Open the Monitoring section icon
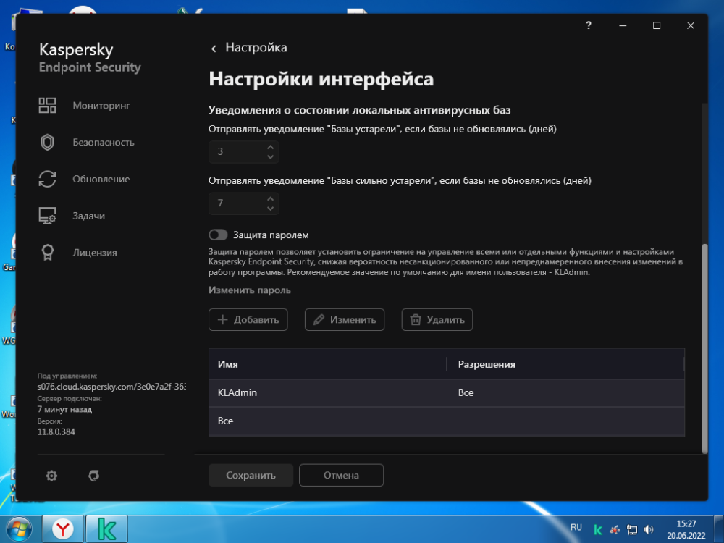The image size is (724, 543). (x=47, y=105)
